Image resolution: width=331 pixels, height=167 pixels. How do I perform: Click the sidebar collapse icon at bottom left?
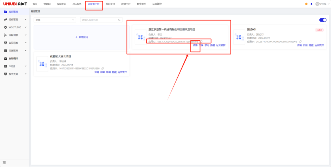click(4, 162)
